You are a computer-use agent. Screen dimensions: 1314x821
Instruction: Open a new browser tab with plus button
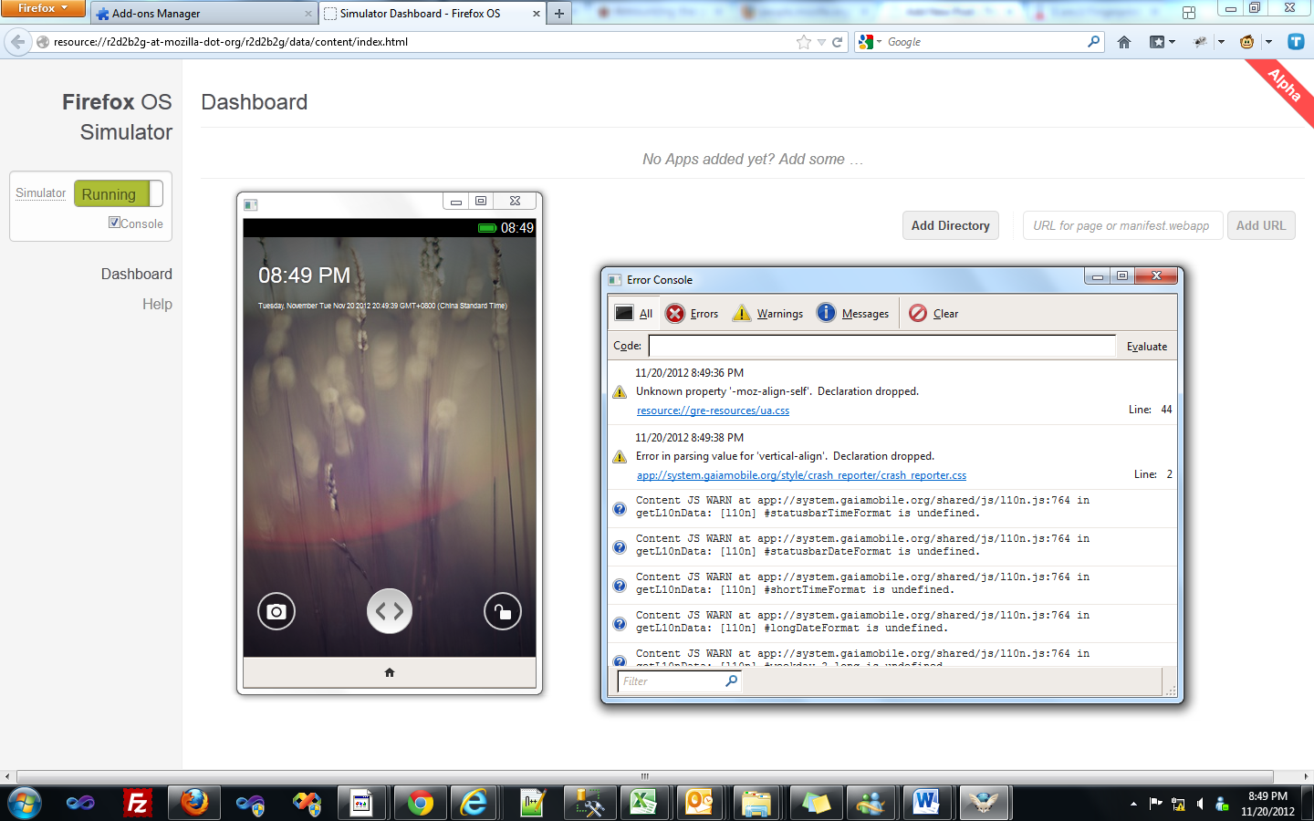click(x=559, y=14)
